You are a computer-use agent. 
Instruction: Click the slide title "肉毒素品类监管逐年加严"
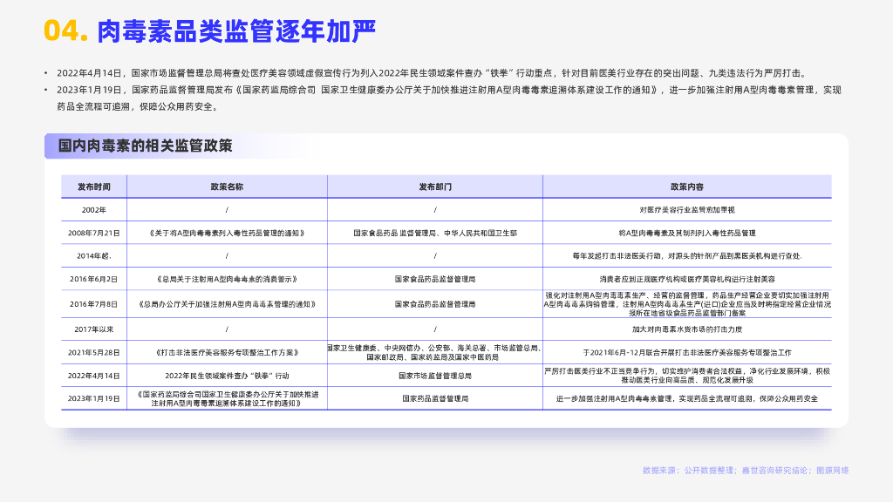click(236, 31)
